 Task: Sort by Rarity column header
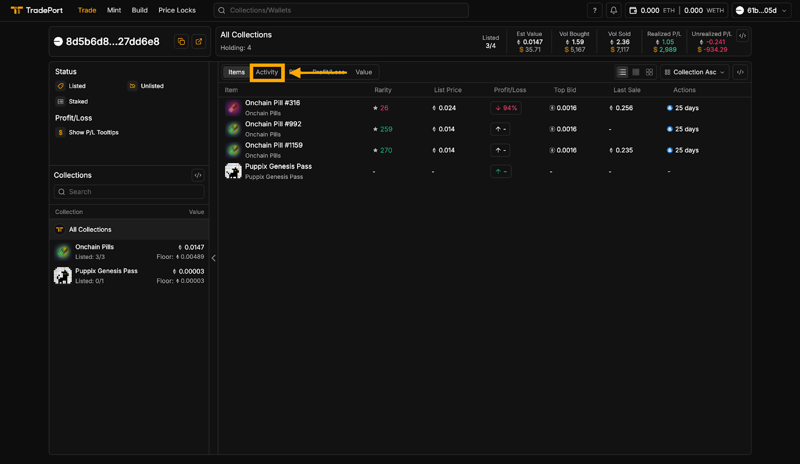pos(383,90)
